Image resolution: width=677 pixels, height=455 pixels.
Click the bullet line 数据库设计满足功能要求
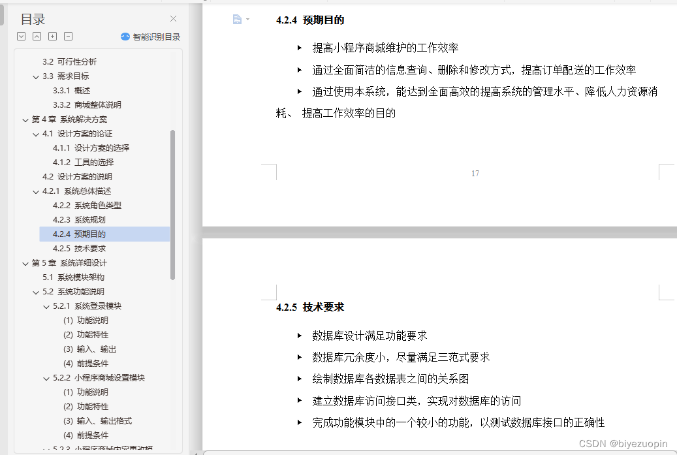pyautogui.click(x=370, y=336)
